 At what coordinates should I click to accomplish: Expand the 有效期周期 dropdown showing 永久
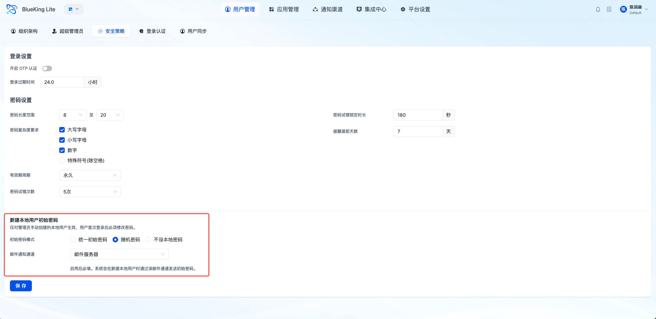[x=90, y=175]
